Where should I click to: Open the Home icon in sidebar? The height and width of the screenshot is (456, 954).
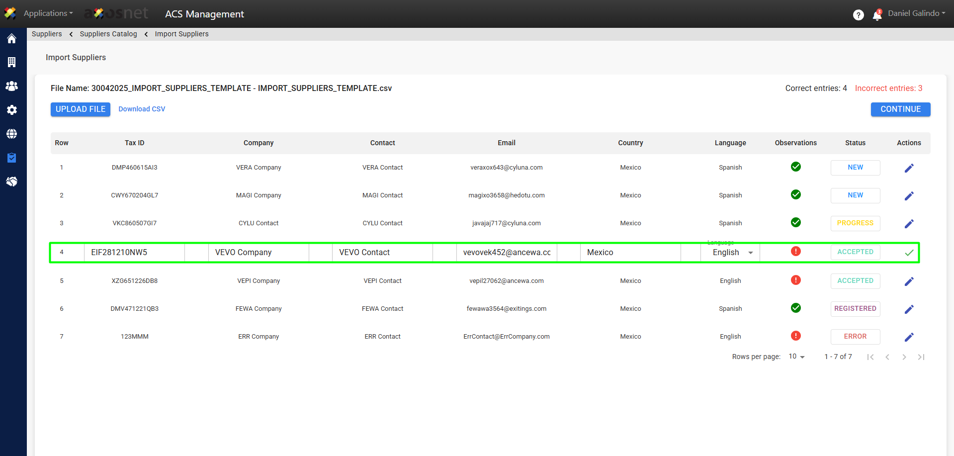tap(12, 38)
